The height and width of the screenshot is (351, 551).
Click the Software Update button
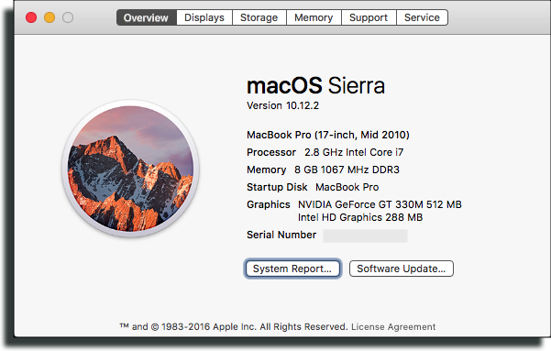pos(402,269)
